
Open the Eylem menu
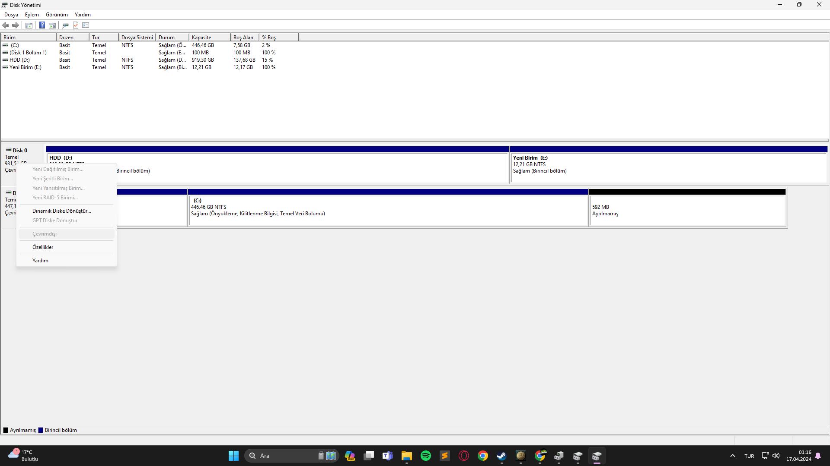[32, 15]
